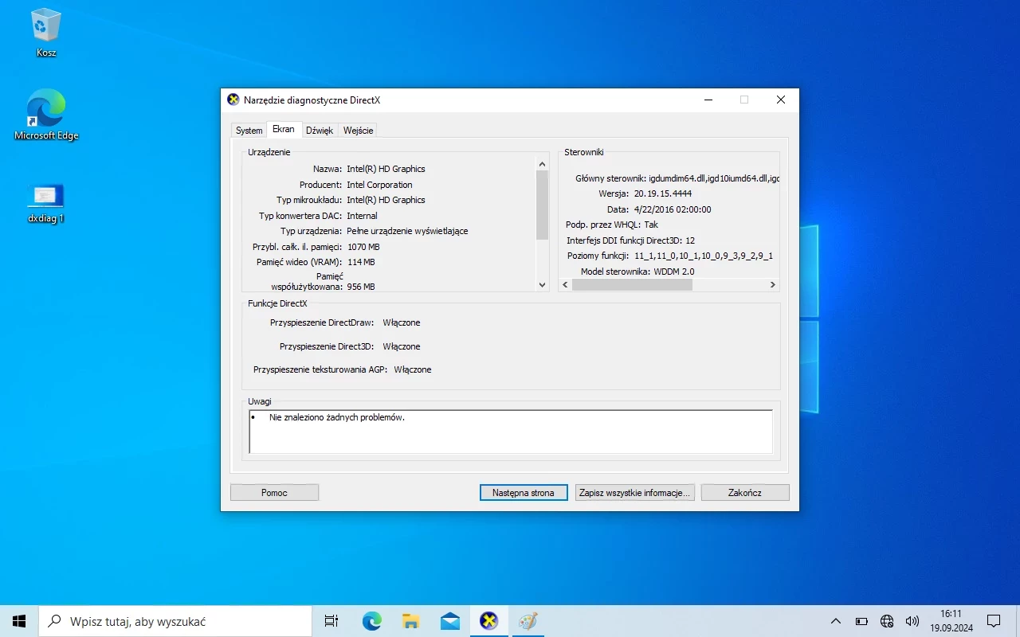The width and height of the screenshot is (1020, 637).
Task: Click the DirectX diagnostic taskbar icon
Action: (489, 621)
